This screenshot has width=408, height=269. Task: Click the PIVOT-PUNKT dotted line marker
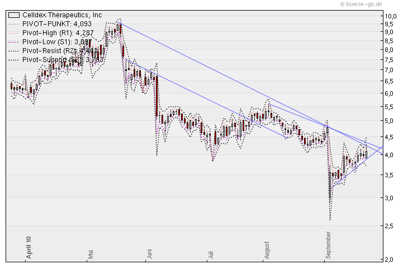pos(15,24)
